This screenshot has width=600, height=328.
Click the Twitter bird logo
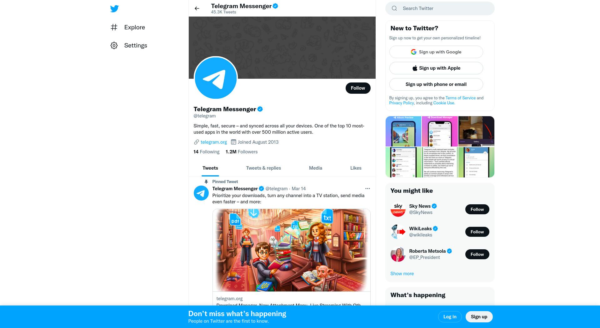tap(114, 9)
